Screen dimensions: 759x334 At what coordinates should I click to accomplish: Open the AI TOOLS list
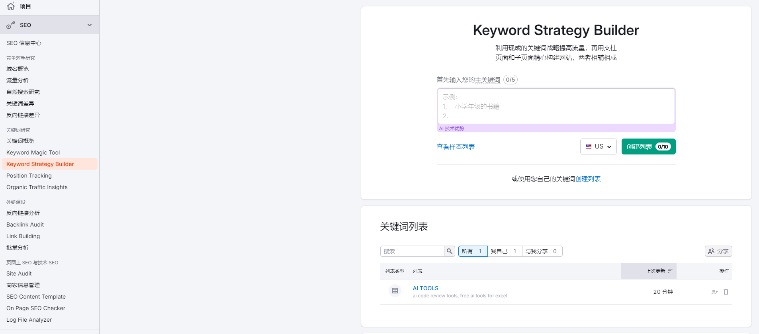pos(425,288)
